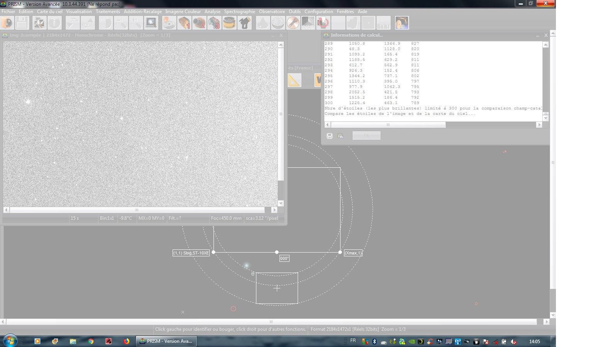593x347 pixels.
Task: Open the Firefox icon in taskbar
Action: coord(126,341)
